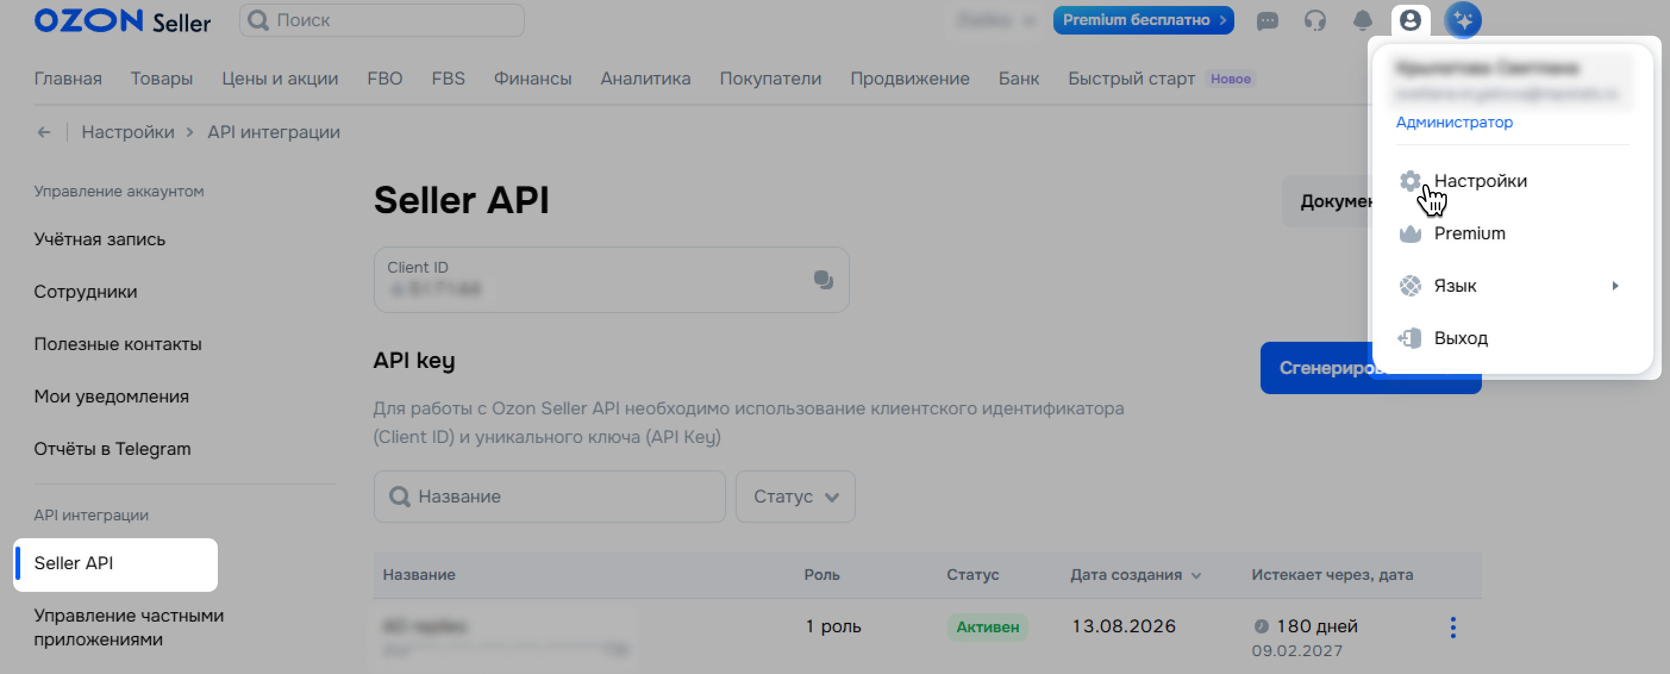The image size is (1670, 674).
Task: Click the API интеграции breadcrumb
Action: tap(274, 132)
